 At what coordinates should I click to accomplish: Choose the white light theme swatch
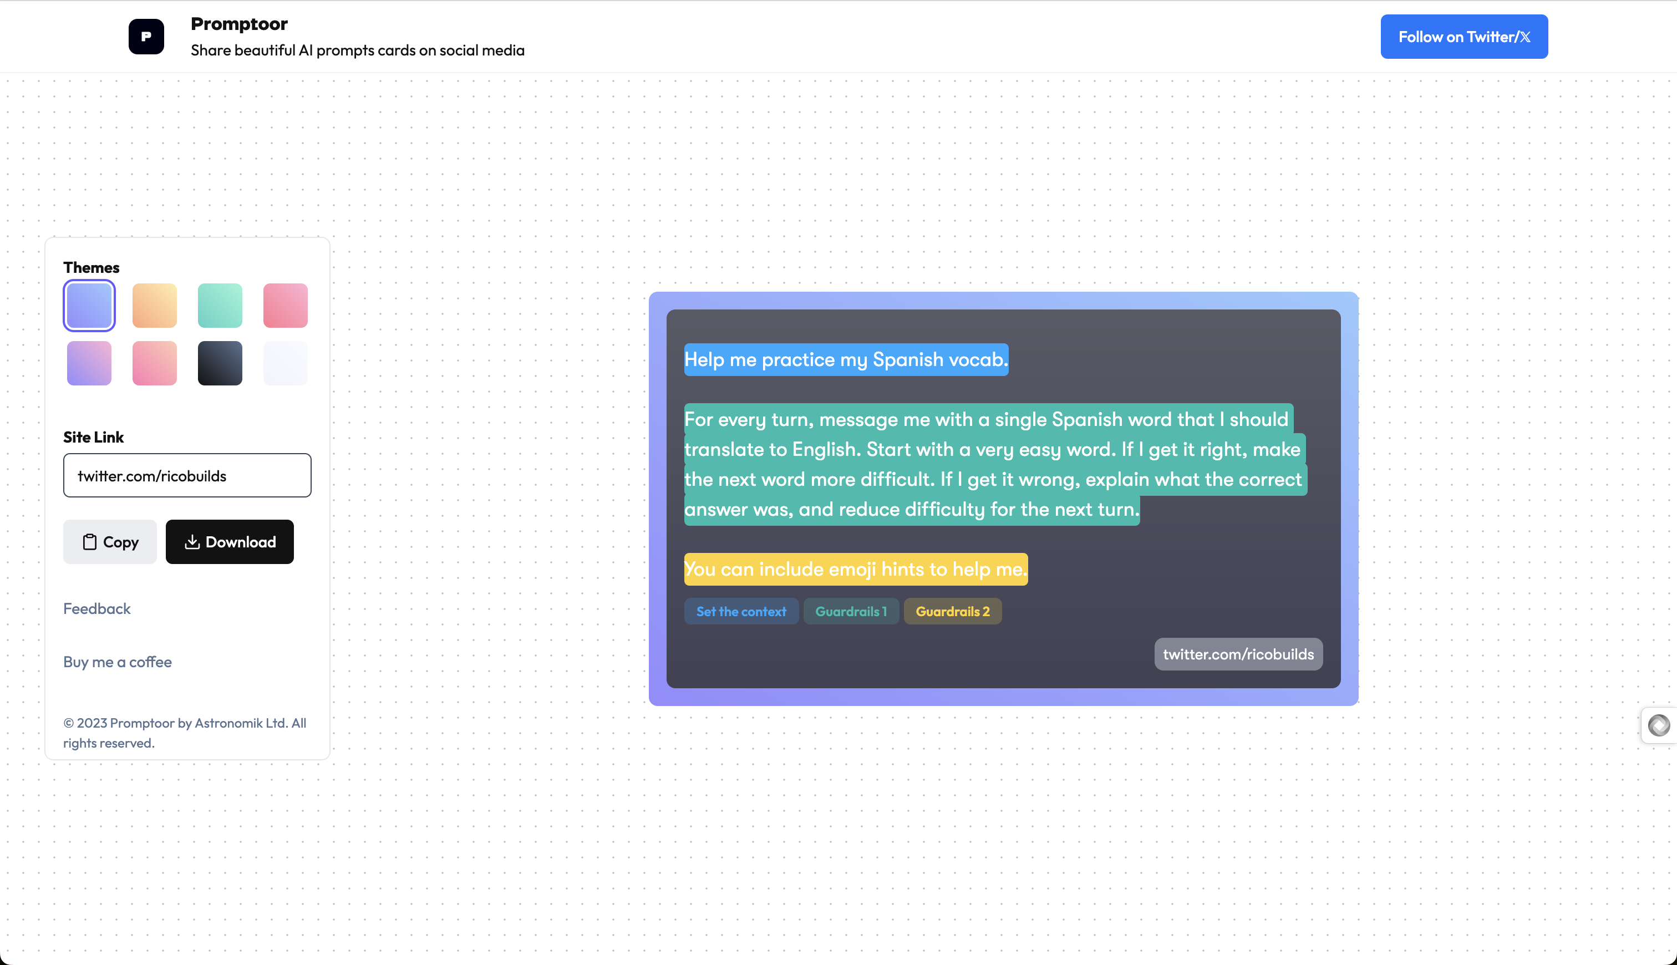pyautogui.click(x=286, y=363)
